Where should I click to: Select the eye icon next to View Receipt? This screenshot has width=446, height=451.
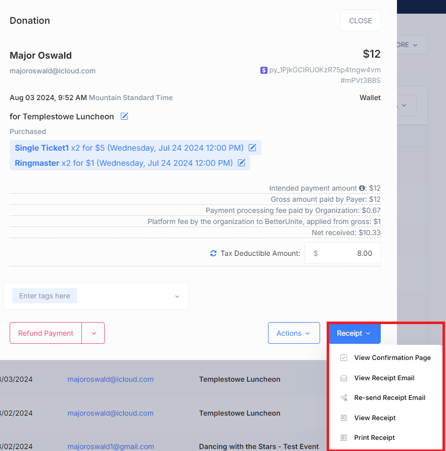tap(344, 418)
